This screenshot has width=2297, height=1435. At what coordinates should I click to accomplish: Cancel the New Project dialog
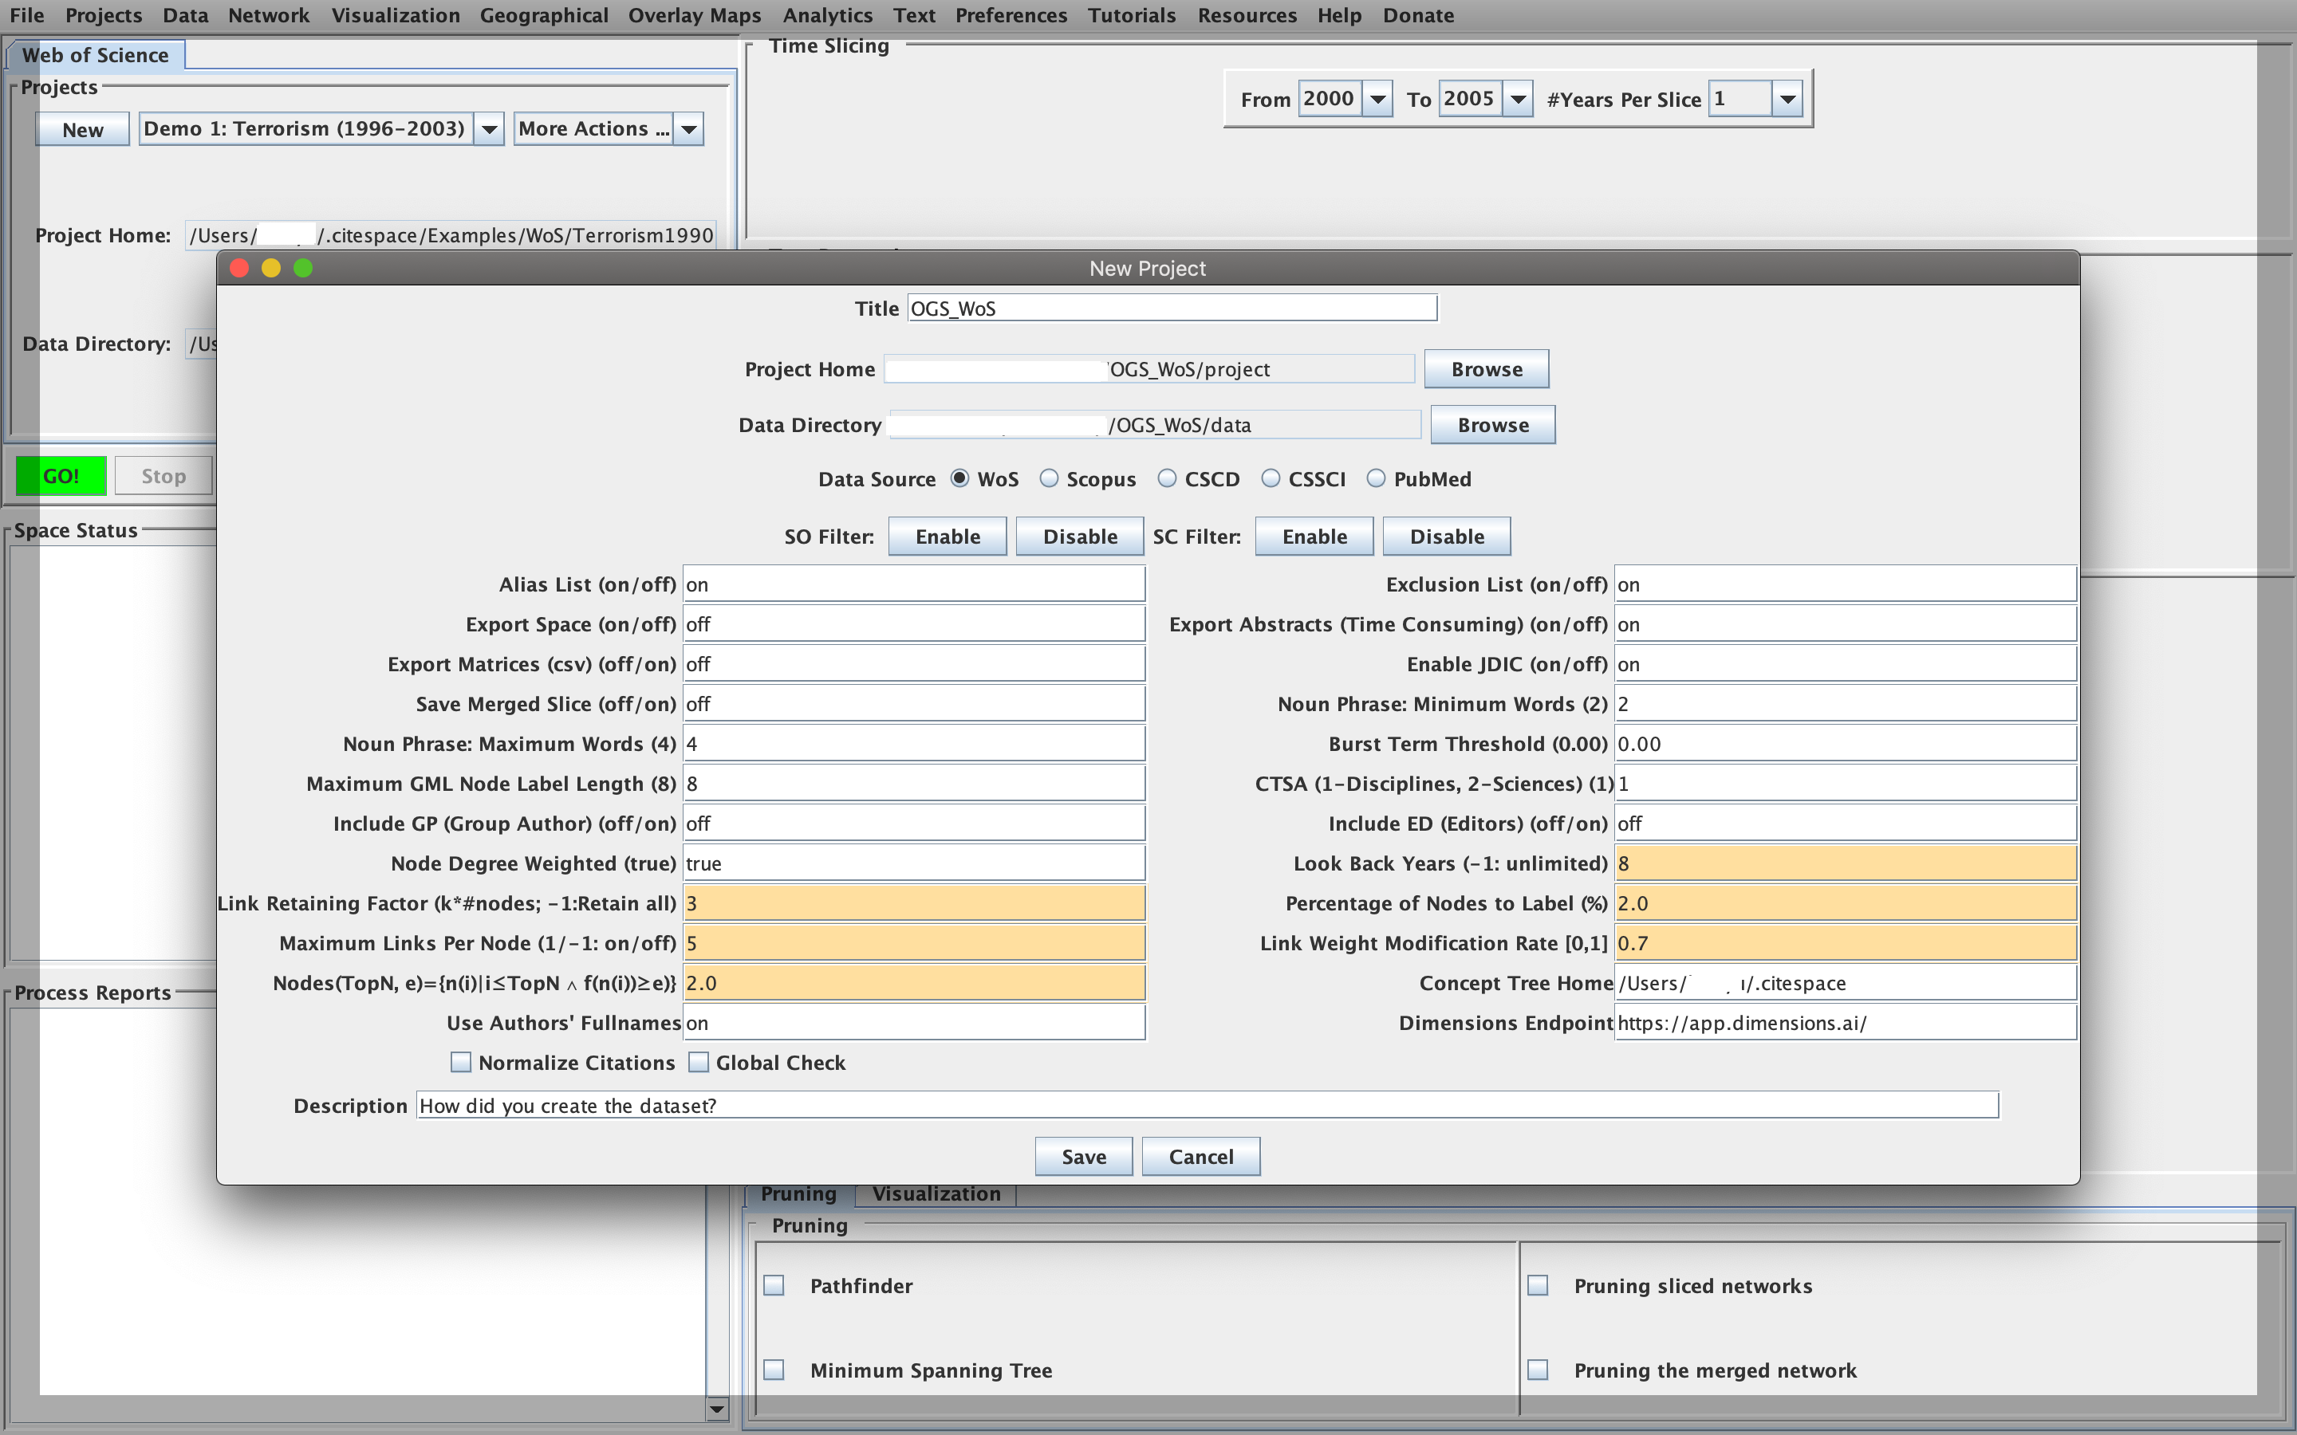pos(1200,1156)
